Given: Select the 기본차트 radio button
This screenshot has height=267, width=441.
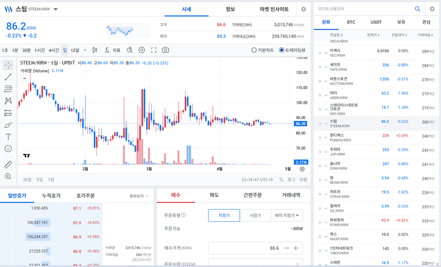Looking at the screenshot, I should click(254, 50).
